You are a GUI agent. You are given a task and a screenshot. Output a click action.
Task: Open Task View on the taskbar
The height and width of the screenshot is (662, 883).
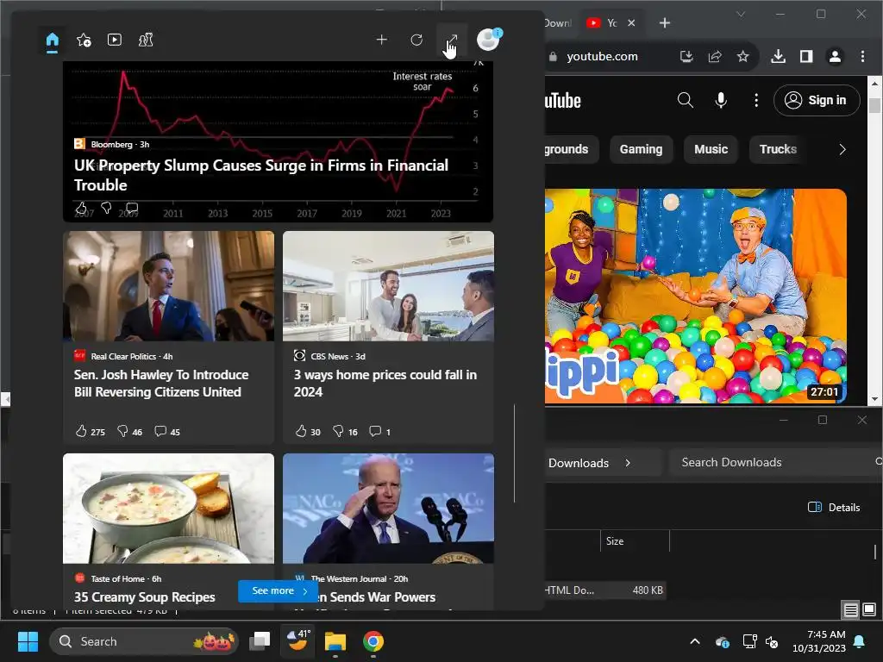(x=260, y=641)
